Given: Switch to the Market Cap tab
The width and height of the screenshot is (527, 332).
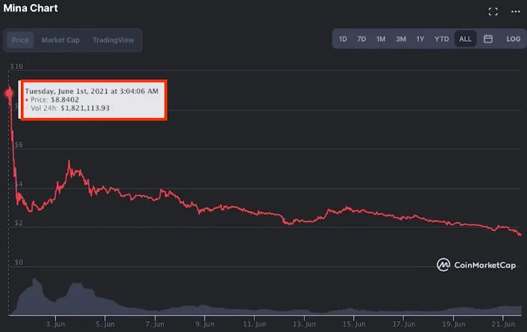Looking at the screenshot, I should tap(60, 40).
